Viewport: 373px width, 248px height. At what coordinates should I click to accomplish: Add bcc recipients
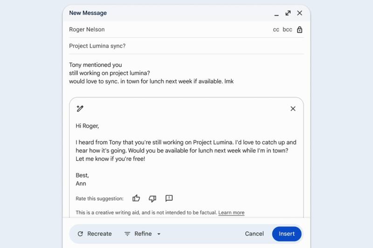coord(287,30)
